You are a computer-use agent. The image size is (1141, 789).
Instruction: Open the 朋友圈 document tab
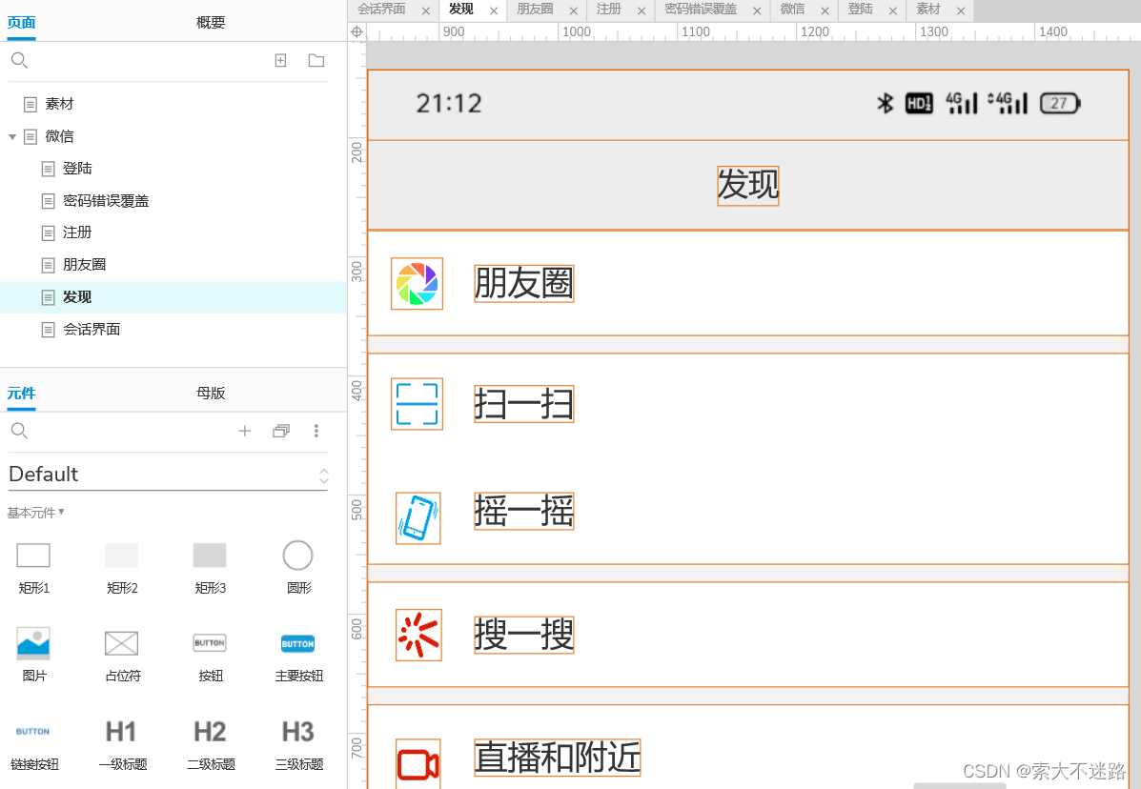click(x=535, y=10)
